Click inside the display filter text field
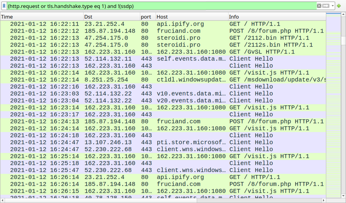This screenshot has width=346, height=203. pyautogui.click(x=162, y=6)
